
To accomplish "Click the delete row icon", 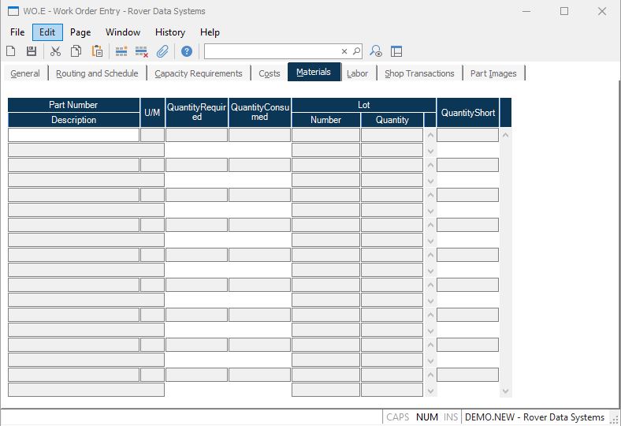I will point(142,51).
